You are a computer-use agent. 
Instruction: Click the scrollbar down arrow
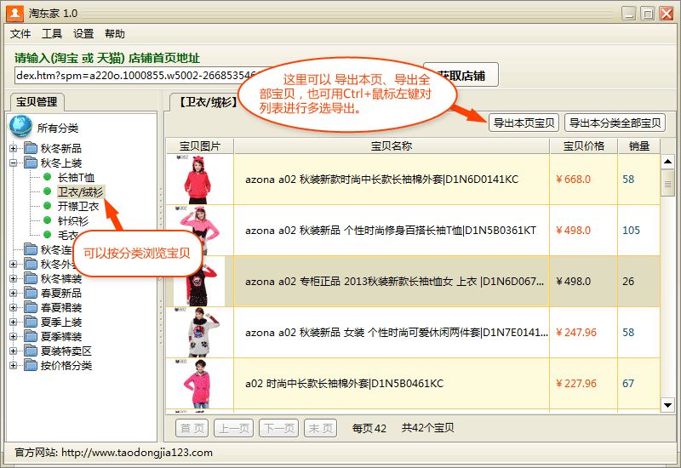[667, 406]
